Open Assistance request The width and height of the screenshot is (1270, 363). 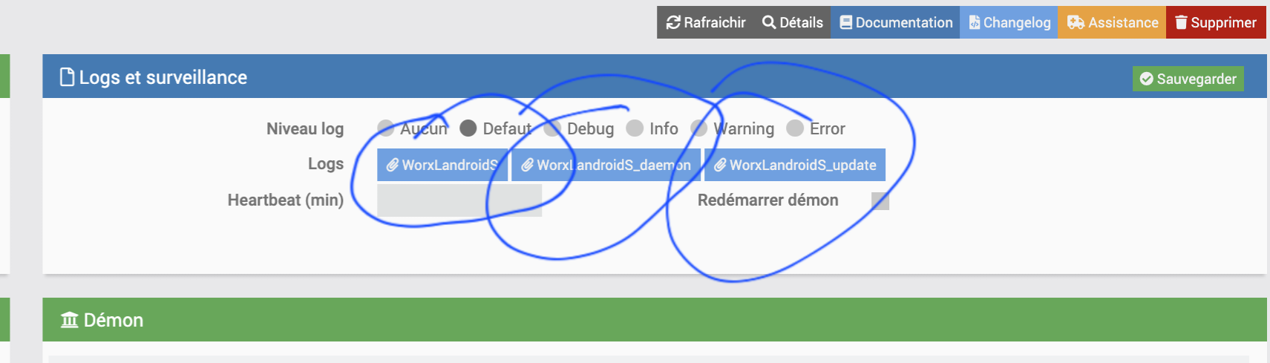tap(1112, 22)
